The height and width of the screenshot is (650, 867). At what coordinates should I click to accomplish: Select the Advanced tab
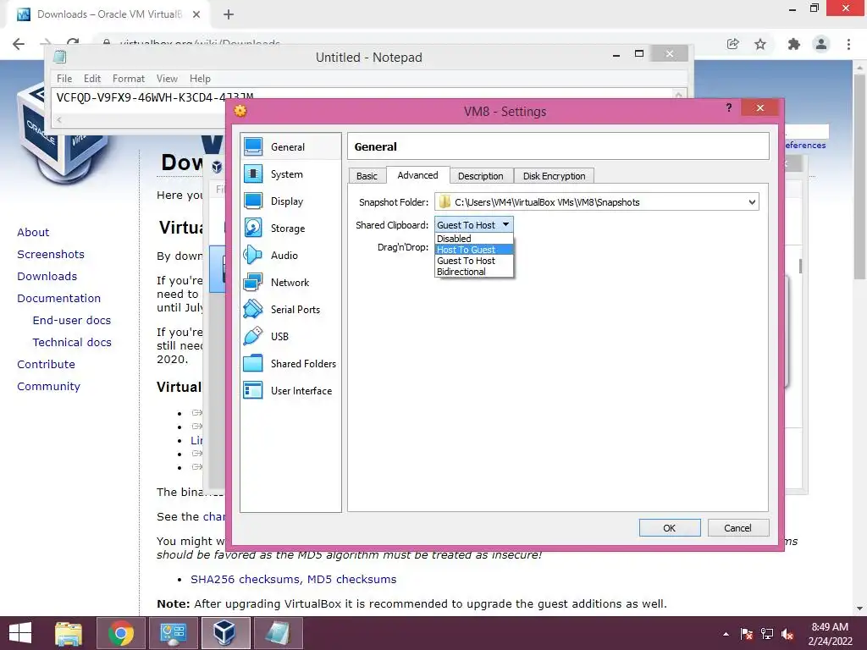click(x=417, y=175)
